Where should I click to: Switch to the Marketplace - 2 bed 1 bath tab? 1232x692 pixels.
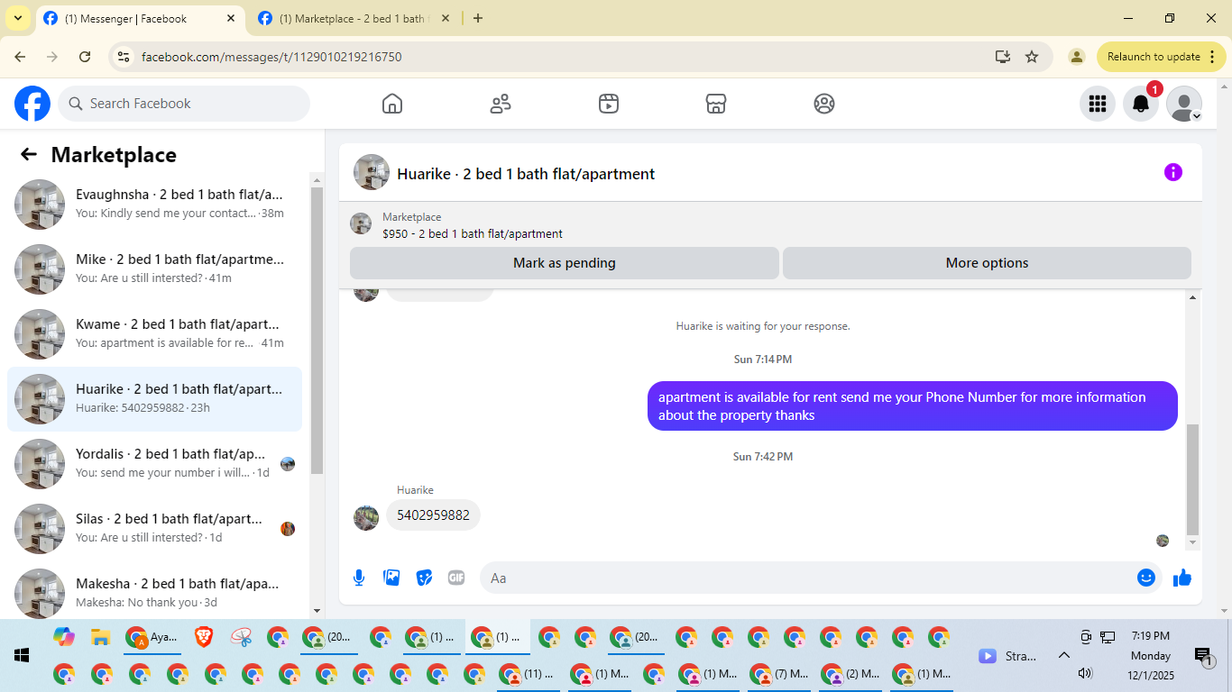pos(353,18)
